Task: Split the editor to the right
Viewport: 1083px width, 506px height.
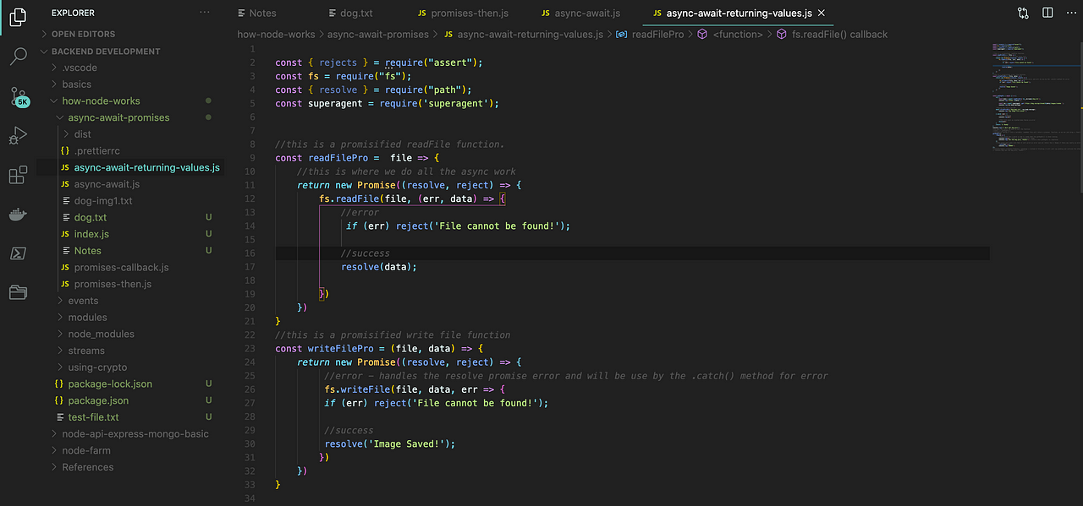Action: [x=1047, y=13]
